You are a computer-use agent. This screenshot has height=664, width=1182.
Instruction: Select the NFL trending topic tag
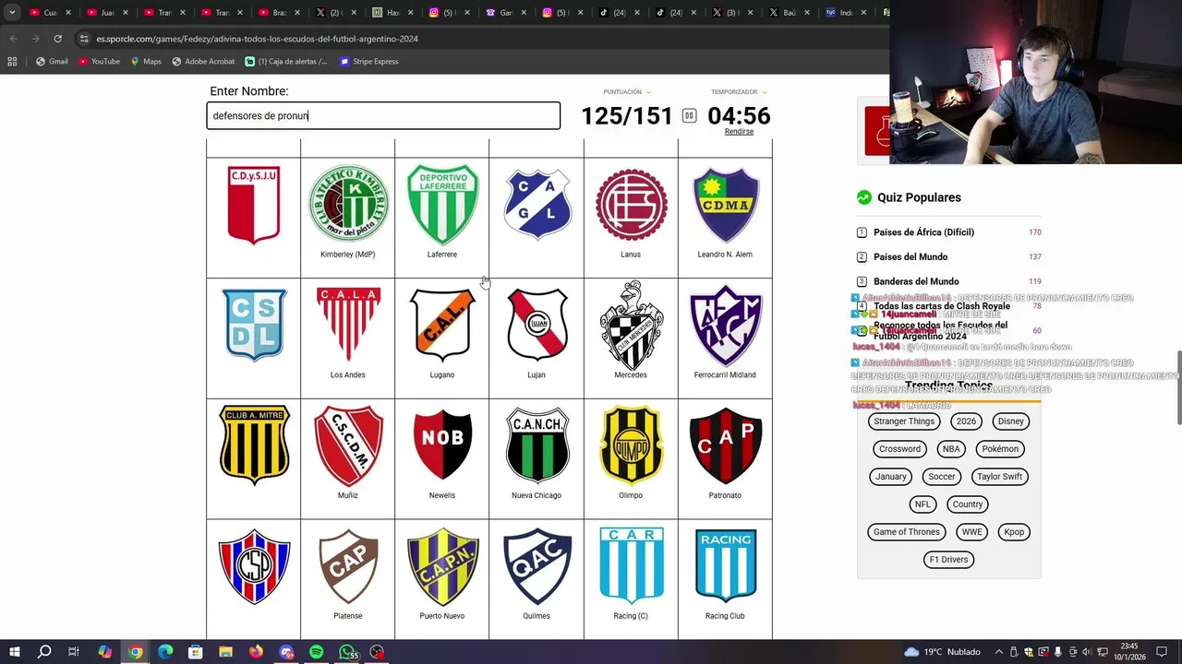pyautogui.click(x=923, y=504)
